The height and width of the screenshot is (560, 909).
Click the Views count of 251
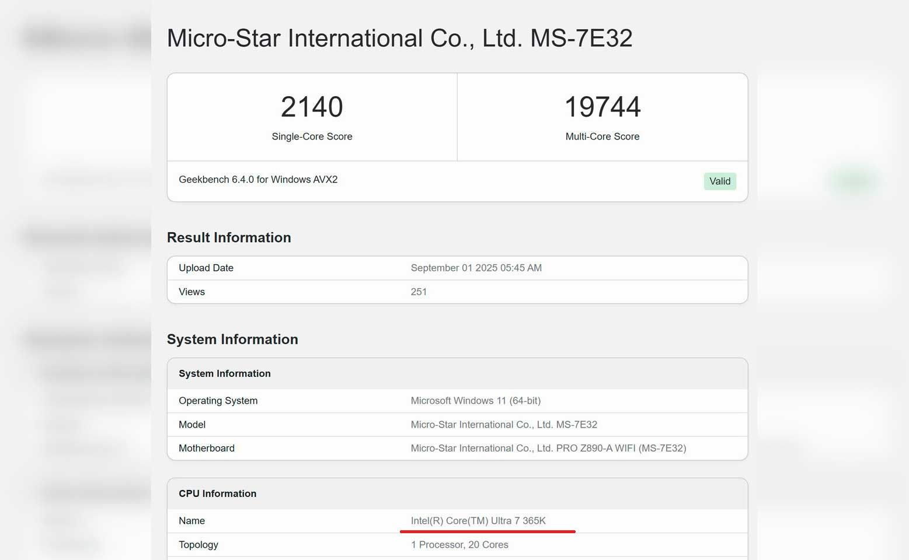coord(419,292)
